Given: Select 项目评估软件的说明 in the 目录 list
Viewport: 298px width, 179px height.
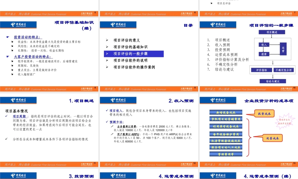Looking at the screenshot, I should pyautogui.click(x=131, y=61).
